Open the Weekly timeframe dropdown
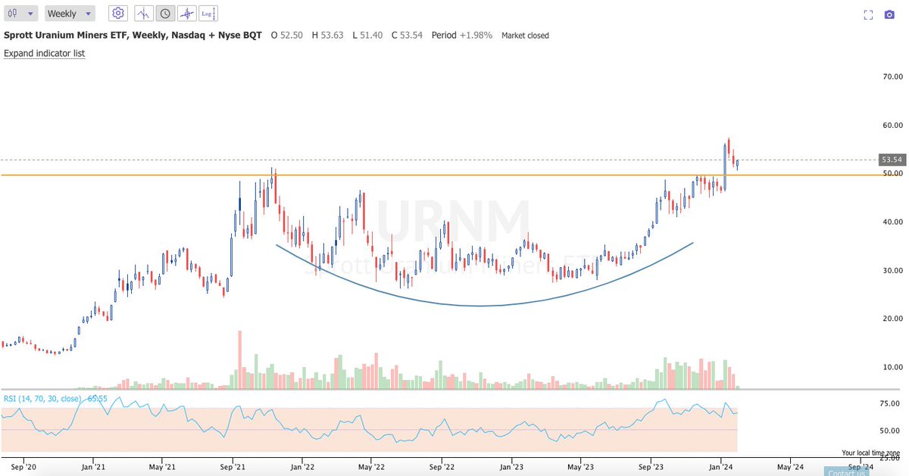Image resolution: width=909 pixels, height=476 pixels. [x=69, y=14]
